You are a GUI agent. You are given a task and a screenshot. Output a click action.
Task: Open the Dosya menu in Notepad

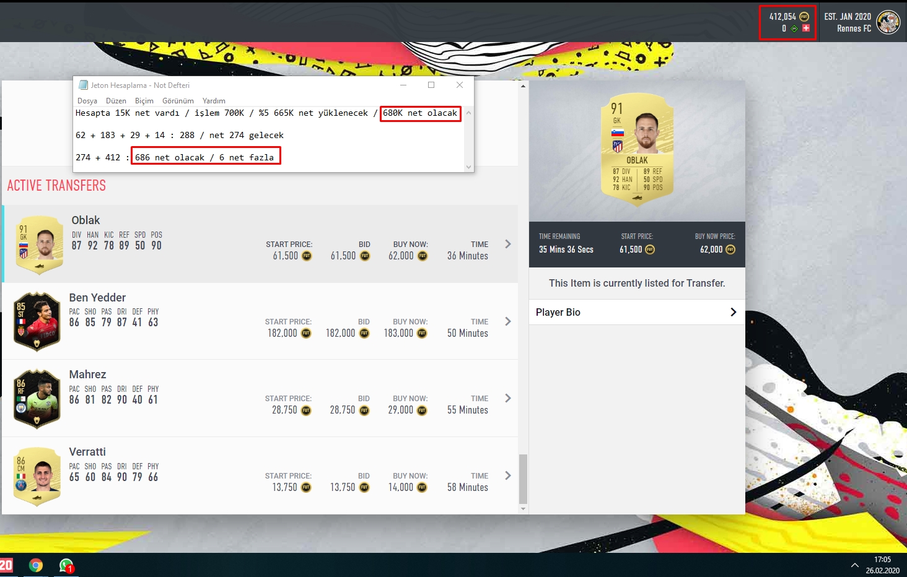(87, 100)
